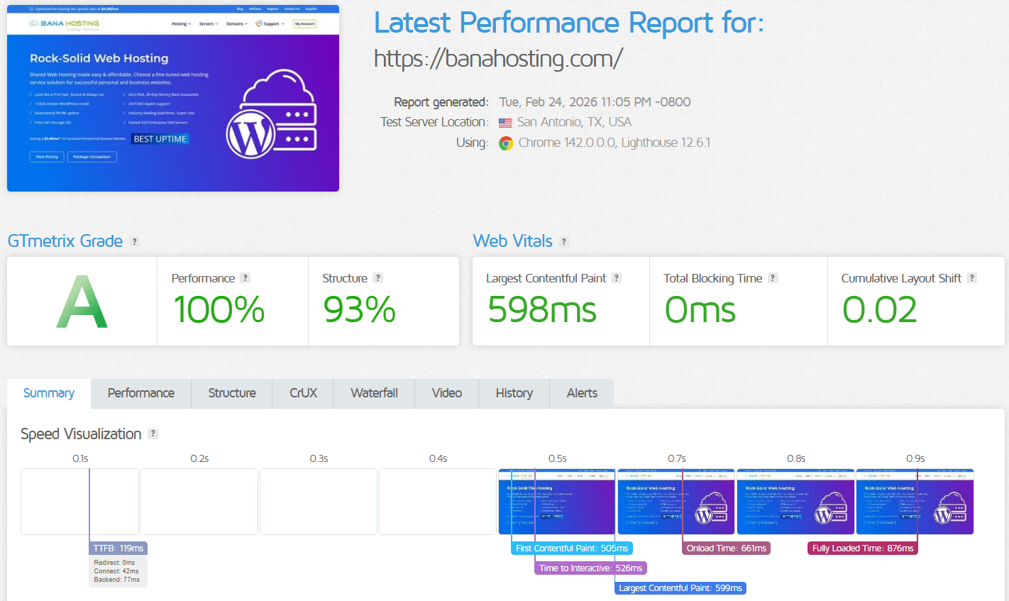Click the USA flag icon
1009x601 pixels.
click(505, 123)
